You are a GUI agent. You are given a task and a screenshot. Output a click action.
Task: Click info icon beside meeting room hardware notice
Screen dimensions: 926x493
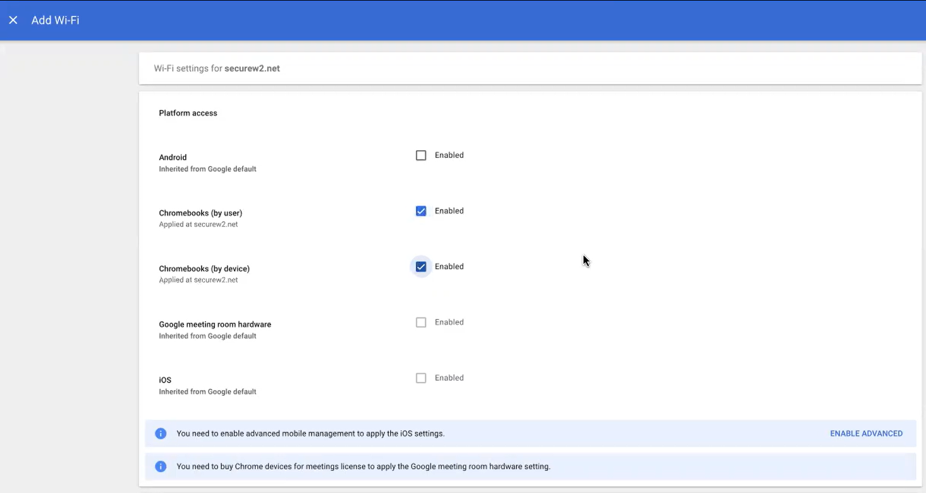point(161,466)
